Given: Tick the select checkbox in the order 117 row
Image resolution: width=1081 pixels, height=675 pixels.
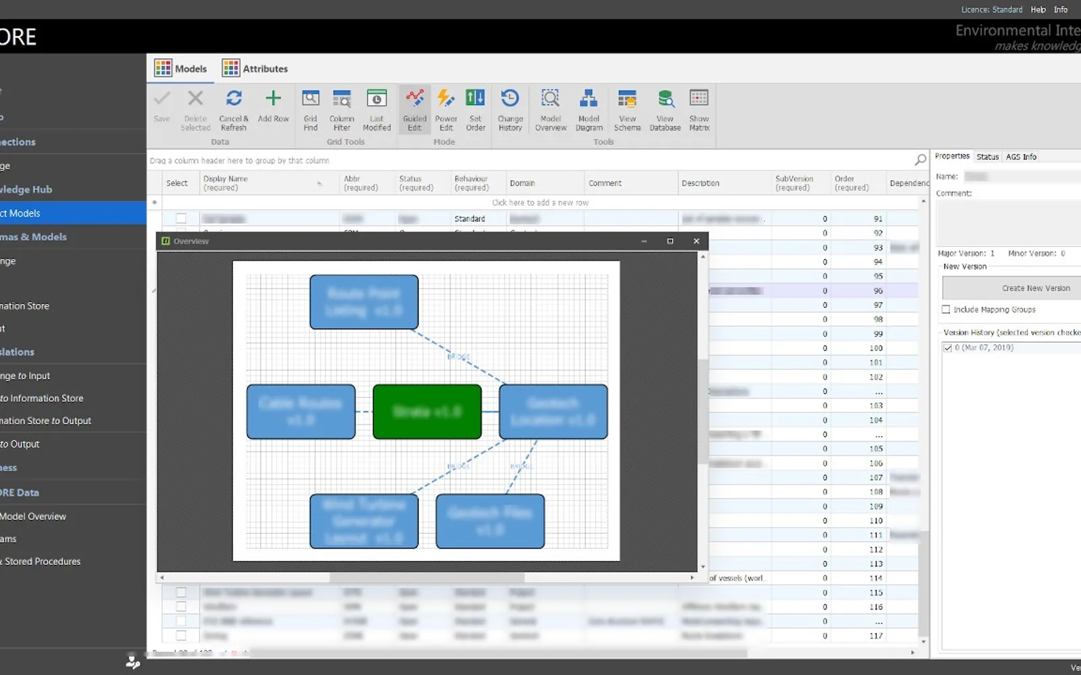Looking at the screenshot, I should [x=181, y=635].
